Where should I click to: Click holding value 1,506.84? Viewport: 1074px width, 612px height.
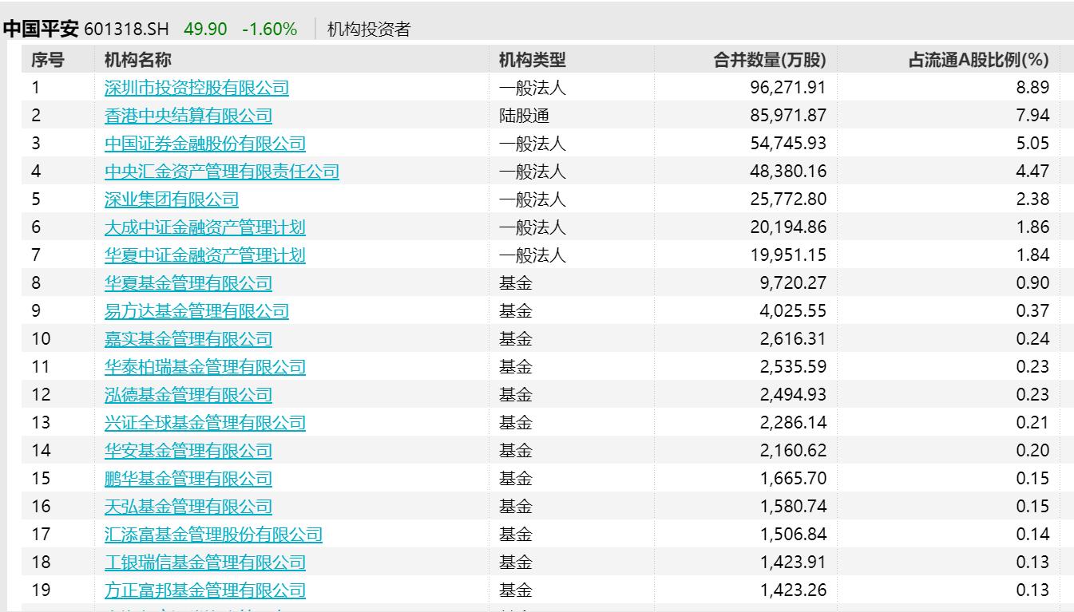pyautogui.click(x=791, y=535)
